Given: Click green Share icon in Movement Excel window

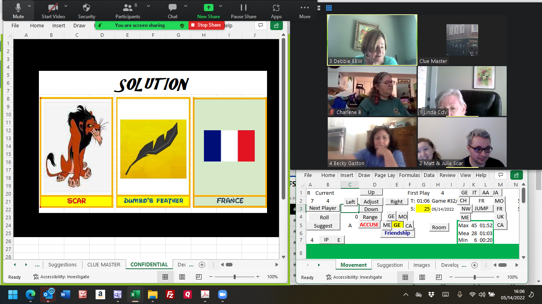Looking at the screenshot, I should (517, 175).
